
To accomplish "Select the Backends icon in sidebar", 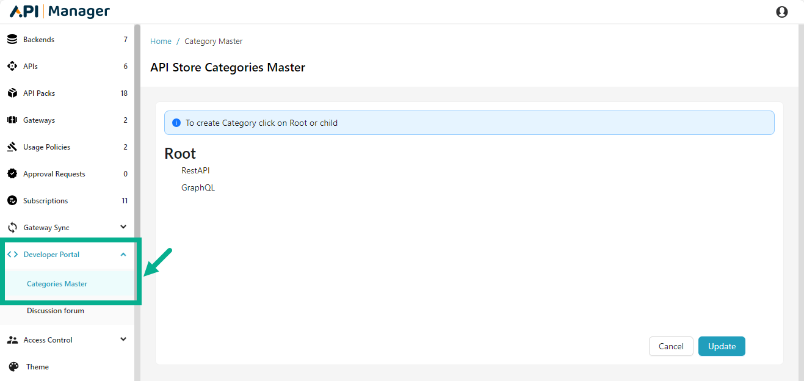I will point(12,38).
